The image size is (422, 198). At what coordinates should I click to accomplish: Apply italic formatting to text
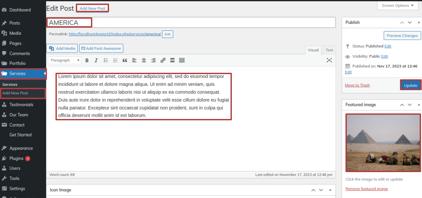(96, 60)
